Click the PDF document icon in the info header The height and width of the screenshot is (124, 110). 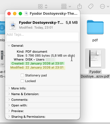pos(13,25)
